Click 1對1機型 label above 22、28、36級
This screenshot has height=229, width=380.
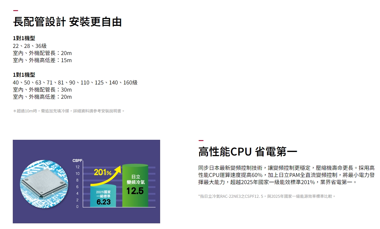[24, 38]
